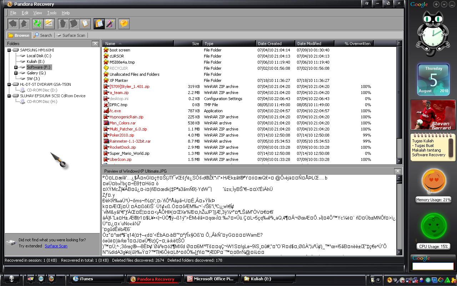Viewport: 457px width, 286px height.
Task: Open the help question mark toolbar icon
Action: click(x=124, y=24)
